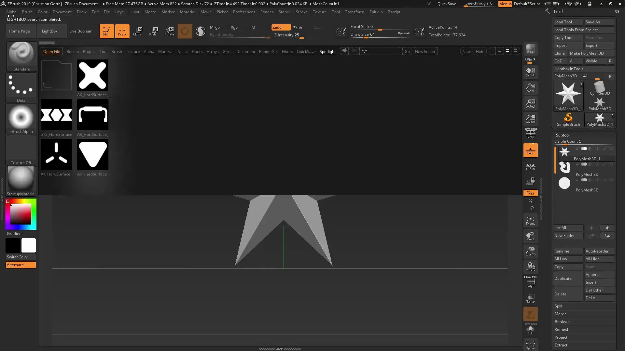625x351 pixels.
Task: Expand the Remesh subtool section
Action: [562, 330]
